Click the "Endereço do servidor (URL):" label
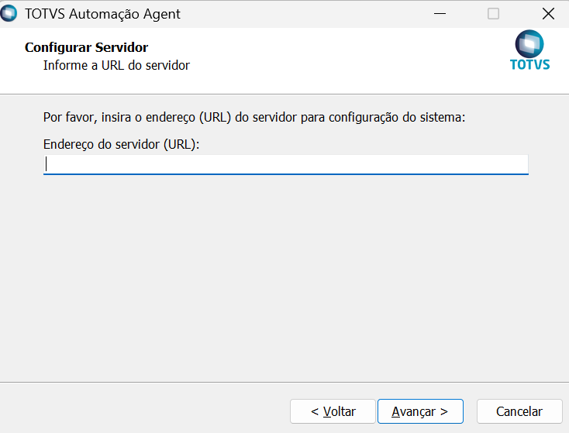 [122, 144]
